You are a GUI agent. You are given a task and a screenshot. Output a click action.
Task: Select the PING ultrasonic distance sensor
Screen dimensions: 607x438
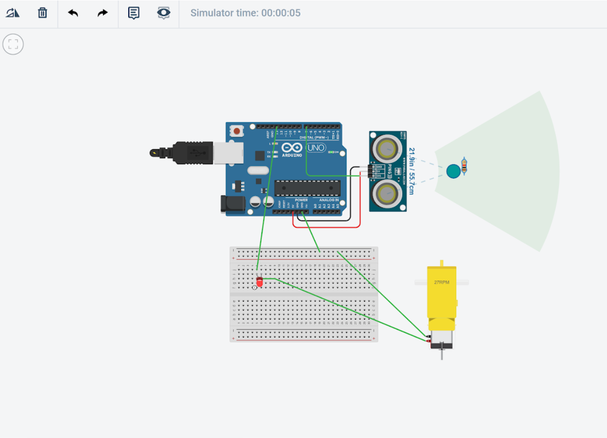(x=388, y=171)
